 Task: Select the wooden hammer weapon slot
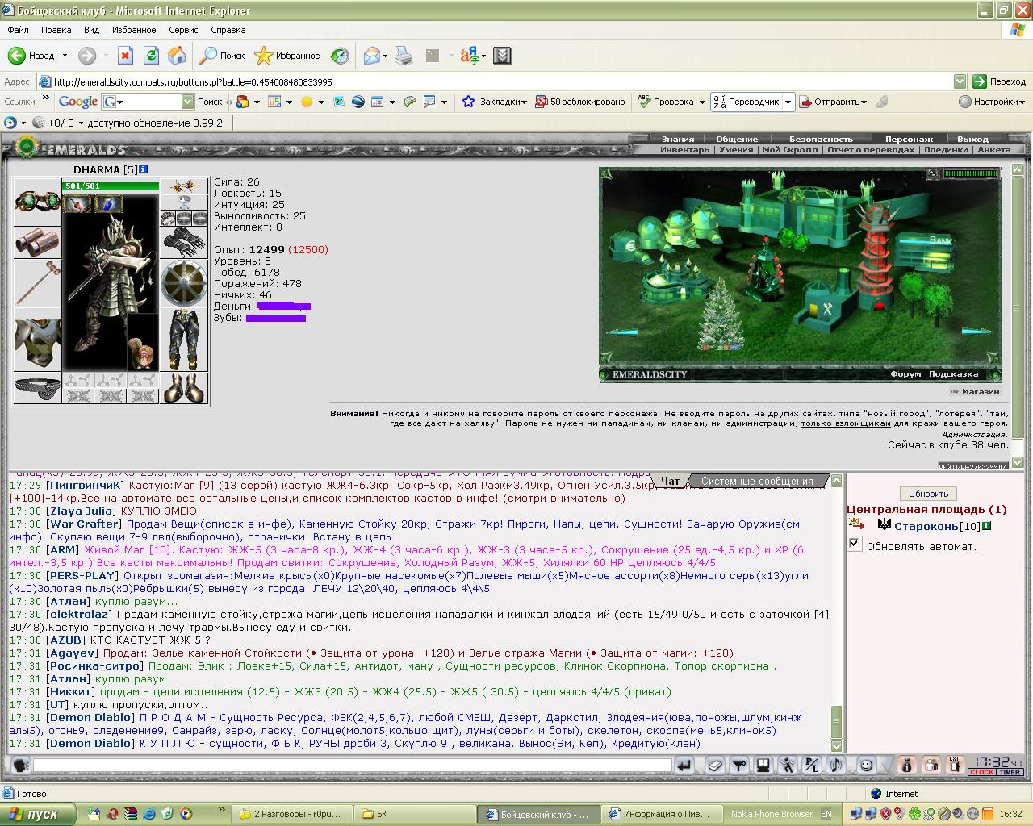[37, 283]
